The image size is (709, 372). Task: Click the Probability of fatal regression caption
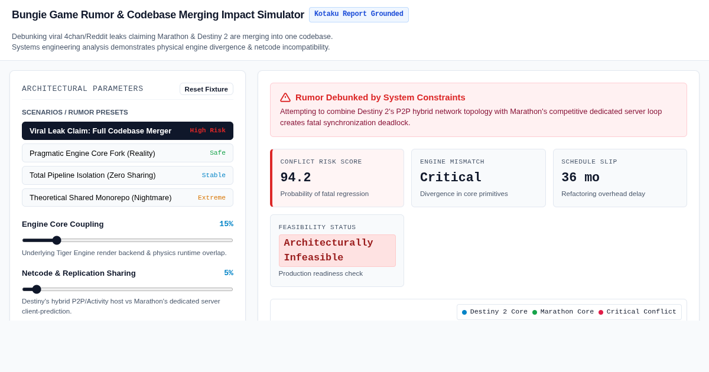324,194
